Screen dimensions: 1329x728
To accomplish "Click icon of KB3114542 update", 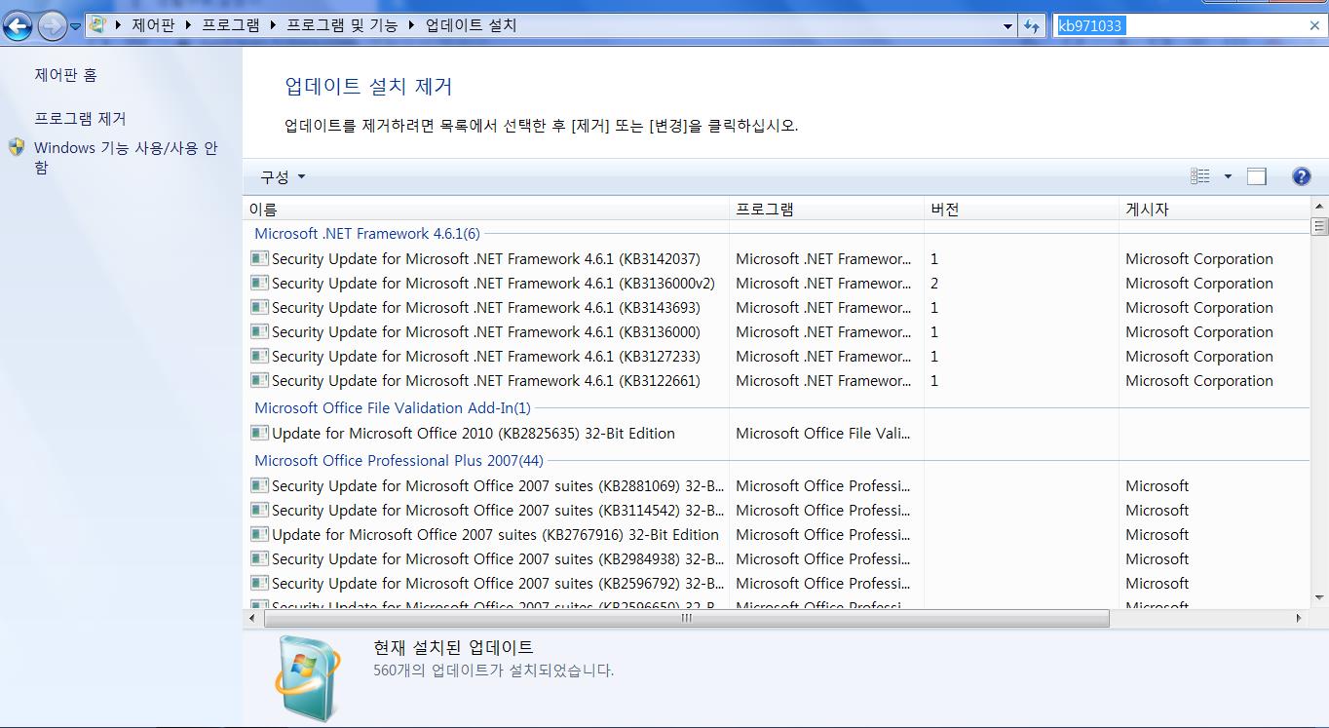I will pyautogui.click(x=259, y=510).
